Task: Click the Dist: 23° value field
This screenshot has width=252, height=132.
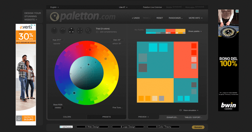Action: (117, 40)
